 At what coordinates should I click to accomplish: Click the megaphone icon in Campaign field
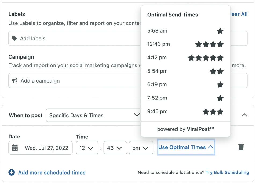click(x=15, y=81)
